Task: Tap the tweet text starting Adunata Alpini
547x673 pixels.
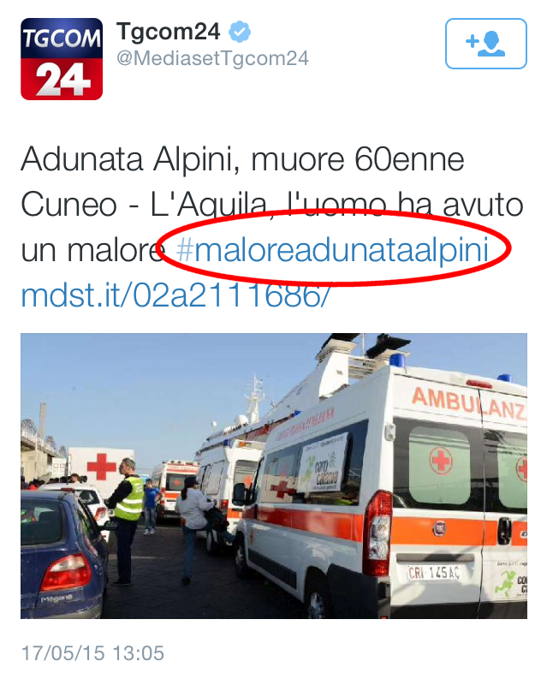Action: [x=272, y=228]
